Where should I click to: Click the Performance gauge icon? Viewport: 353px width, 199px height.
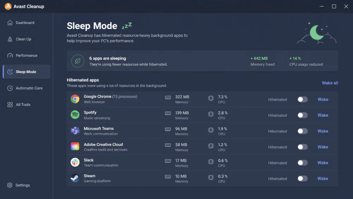(x=10, y=55)
